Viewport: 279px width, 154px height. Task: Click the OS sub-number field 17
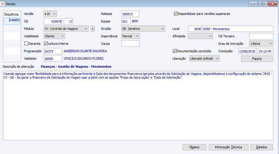pos(68,21)
